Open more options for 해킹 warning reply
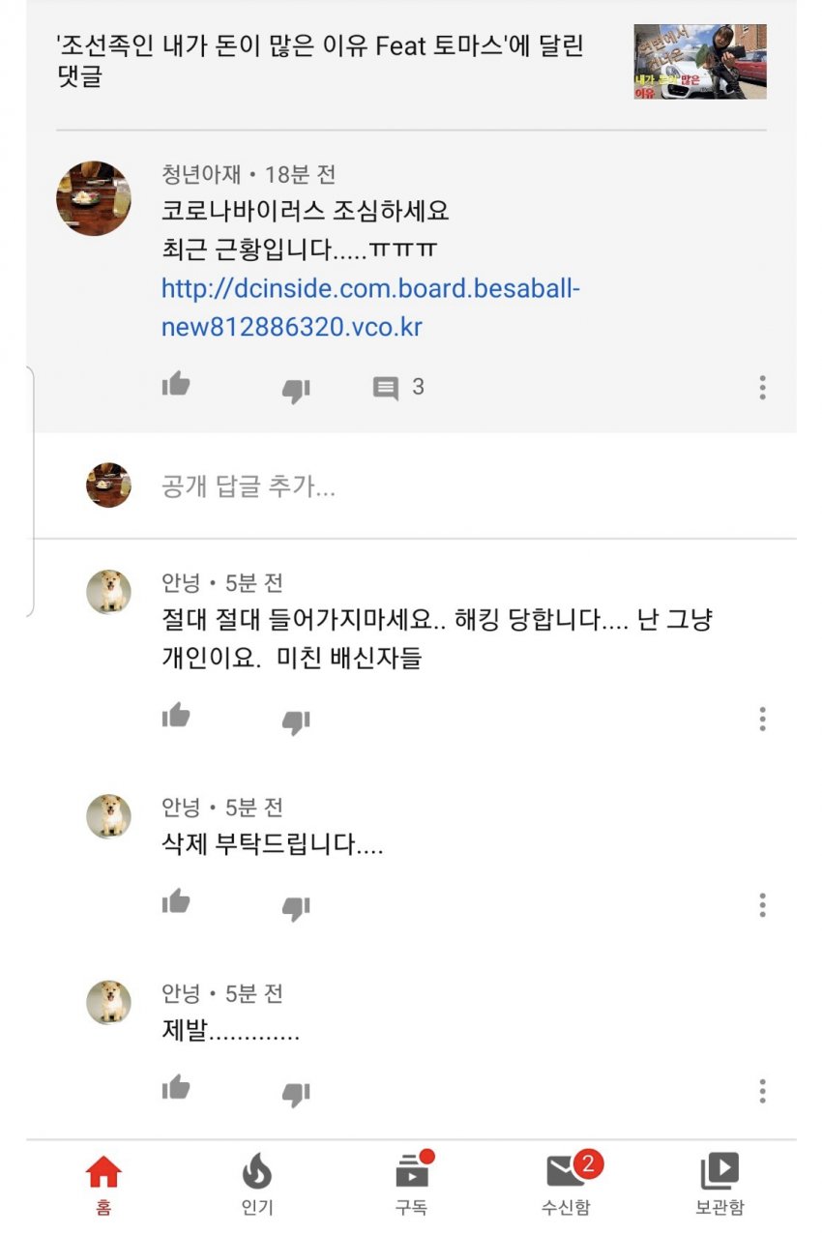 762,719
